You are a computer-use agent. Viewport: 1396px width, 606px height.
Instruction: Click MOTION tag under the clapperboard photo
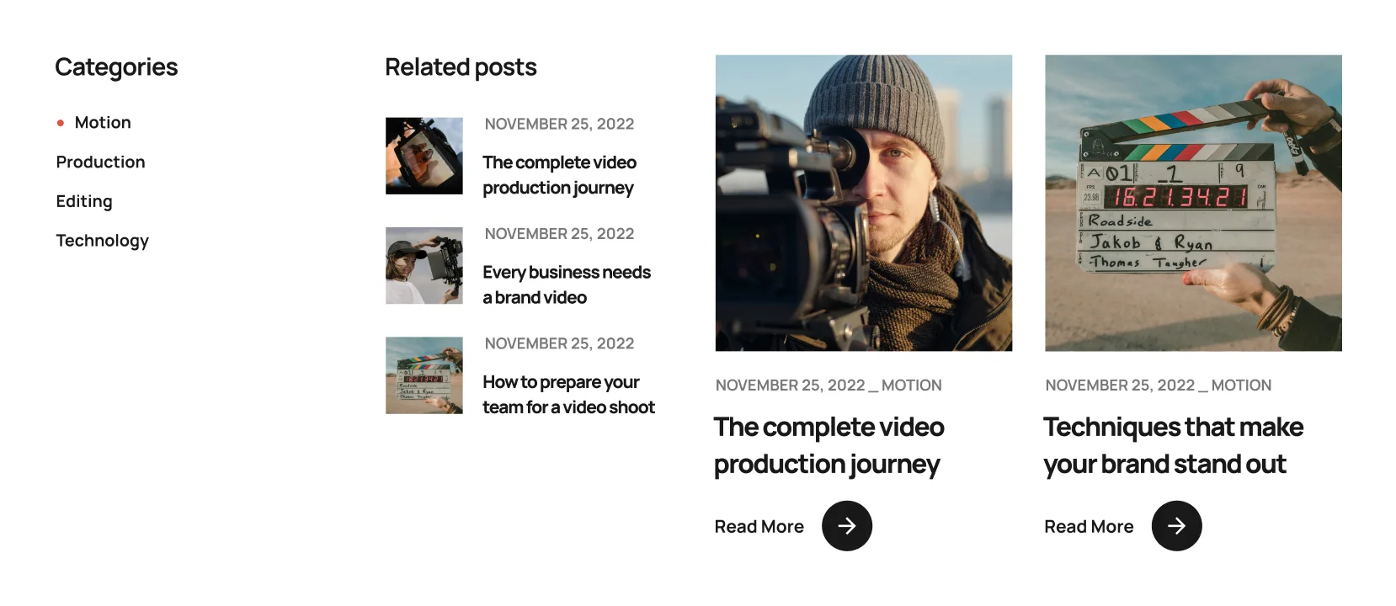point(1241,385)
